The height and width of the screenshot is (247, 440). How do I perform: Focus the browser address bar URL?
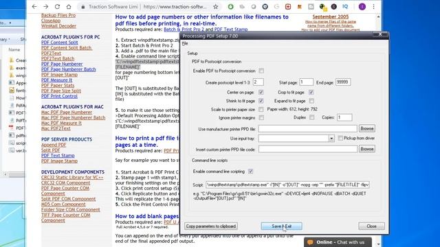(x=175, y=7)
